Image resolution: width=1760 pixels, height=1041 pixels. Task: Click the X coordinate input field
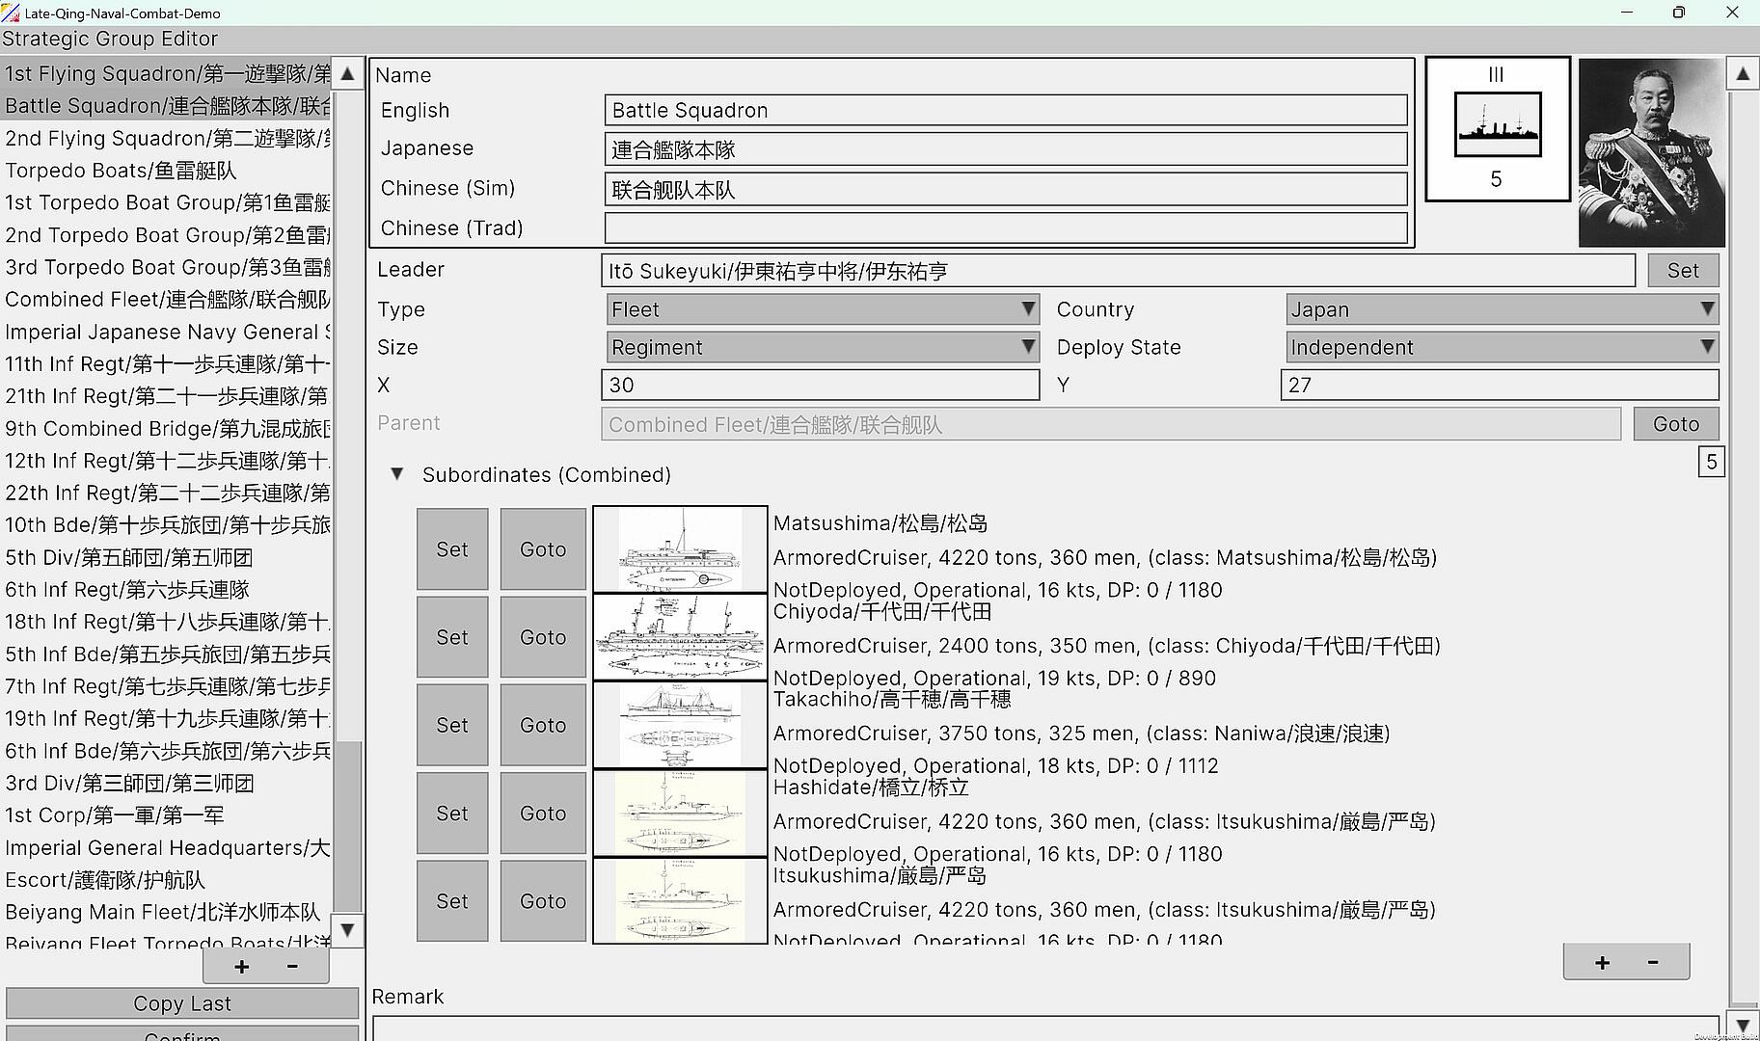point(820,385)
